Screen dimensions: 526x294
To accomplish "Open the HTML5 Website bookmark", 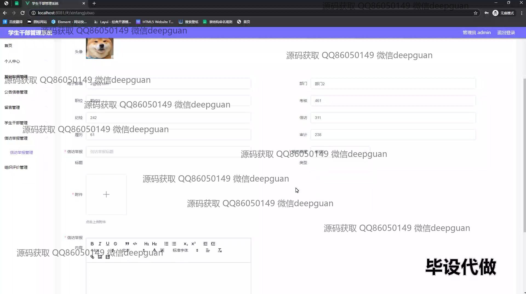I will pos(155,22).
